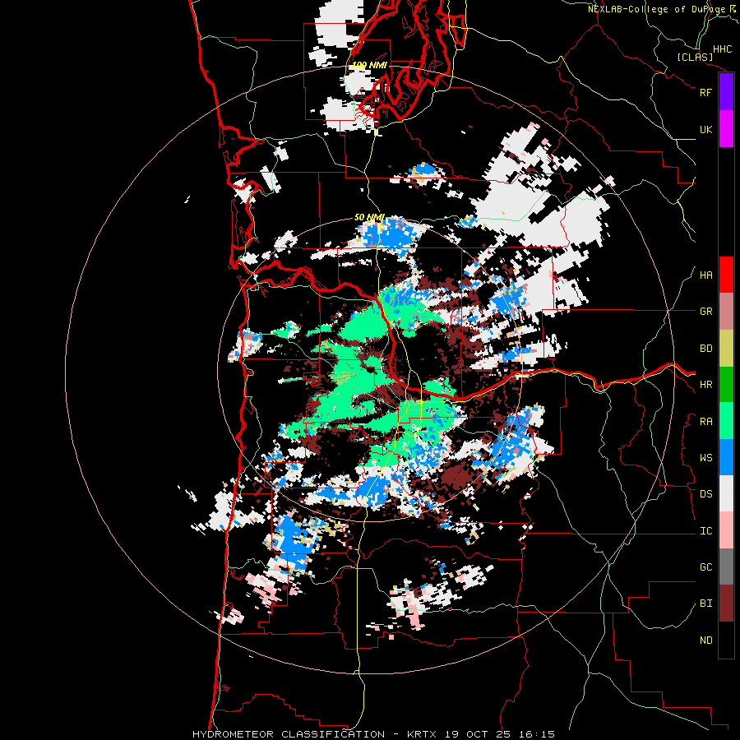The height and width of the screenshot is (740, 740).
Task: Click the HR dark green legend swatch
Action: 726,385
